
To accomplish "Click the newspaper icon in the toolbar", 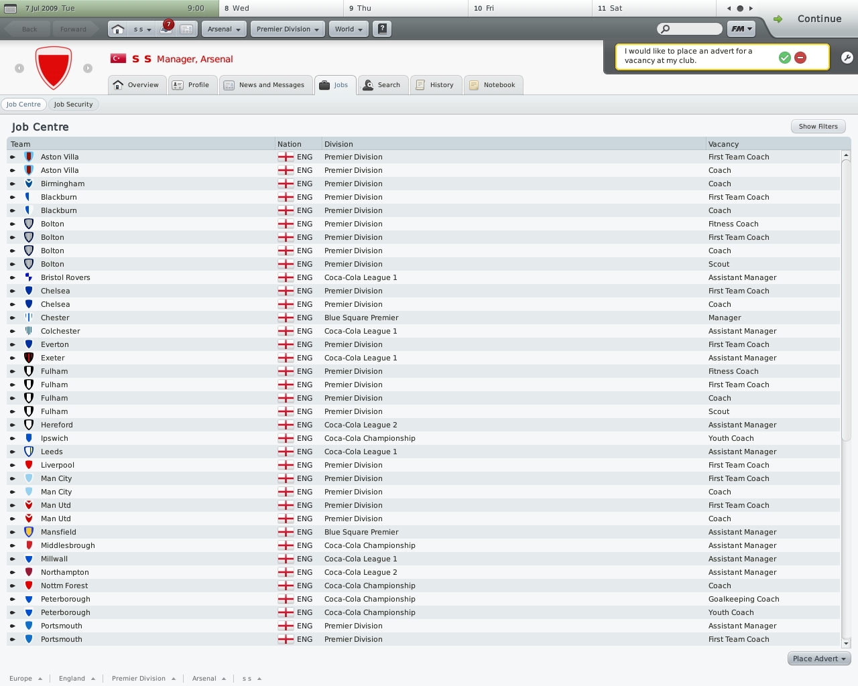I will (x=186, y=29).
